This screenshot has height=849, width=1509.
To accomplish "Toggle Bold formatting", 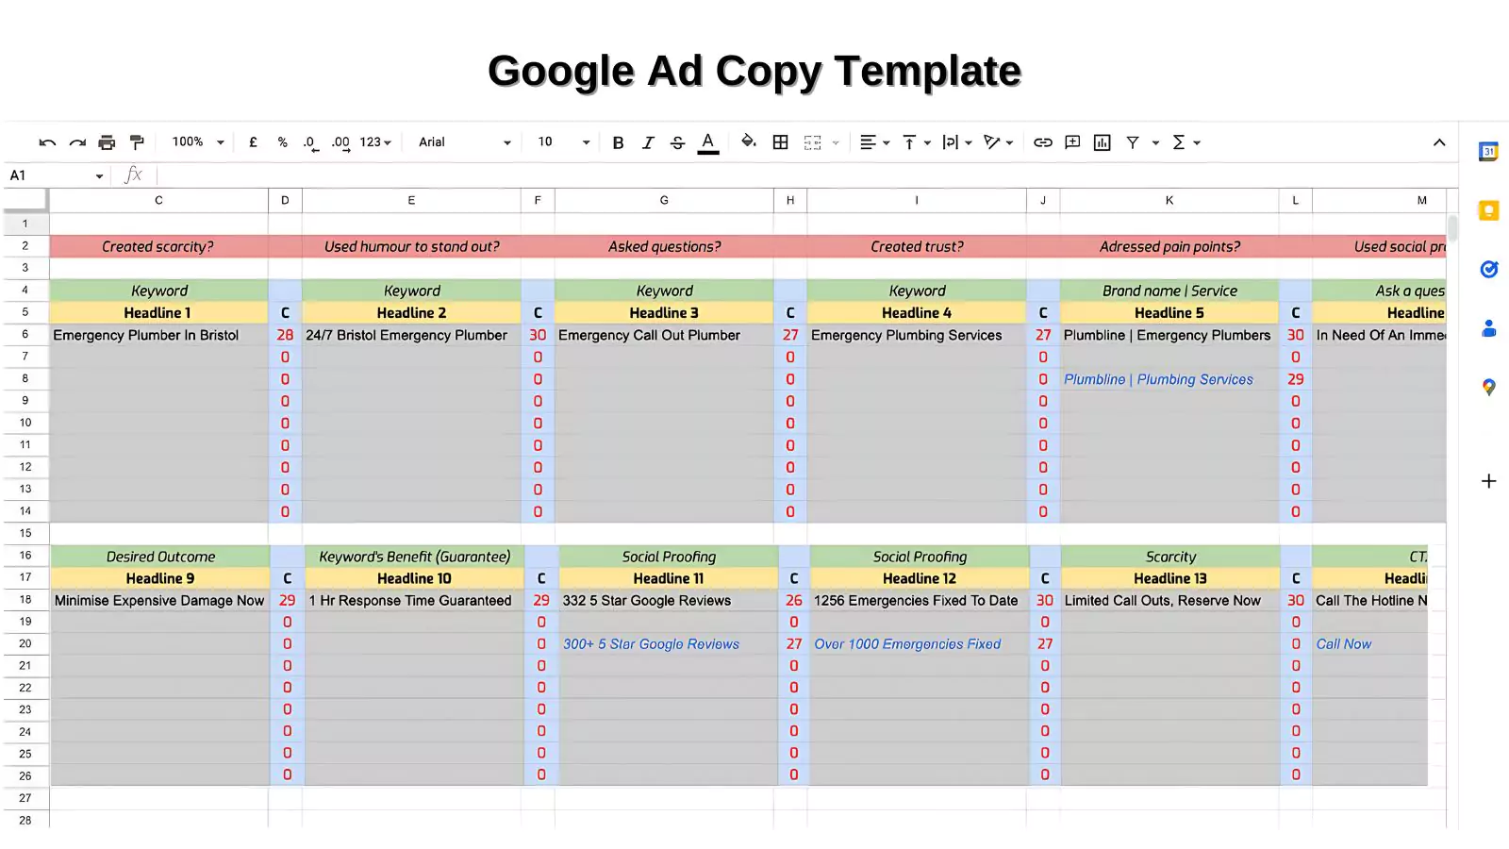I will pos(618,142).
